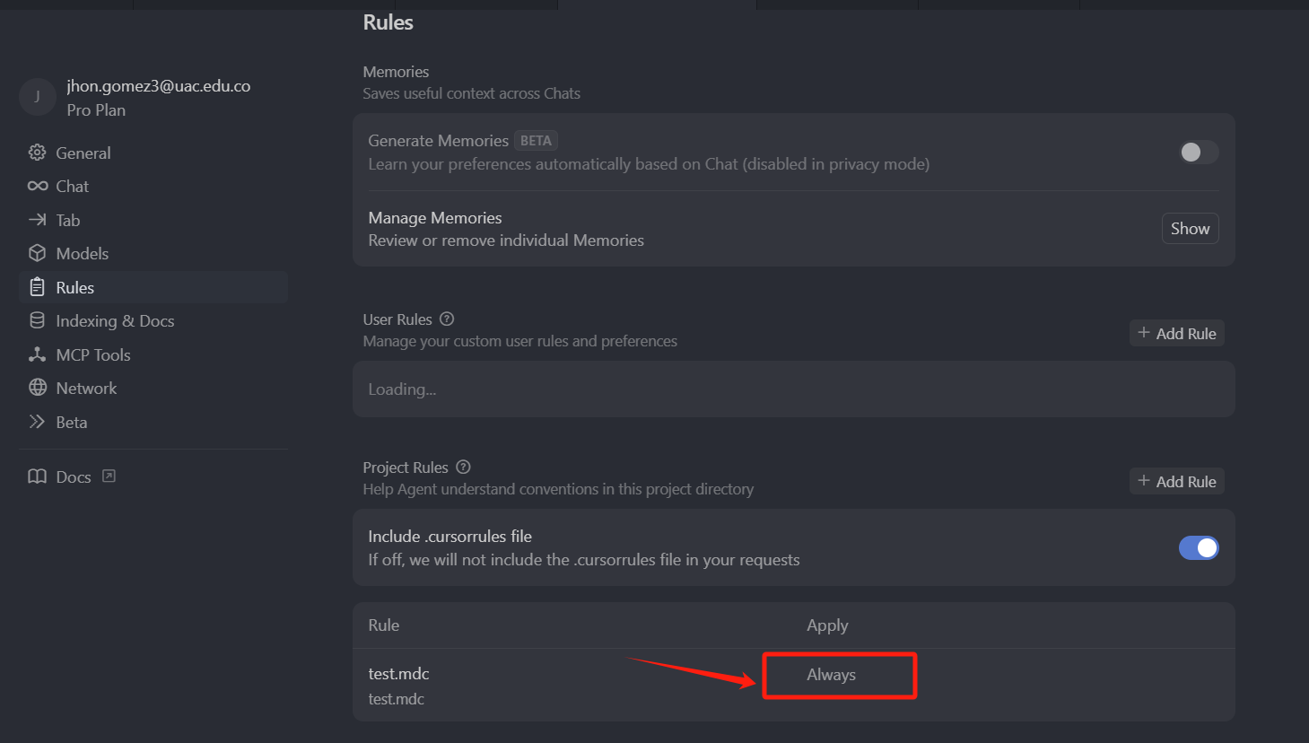Go to the Docs sidebar entry
Image resolution: width=1309 pixels, height=743 pixels.
72,476
